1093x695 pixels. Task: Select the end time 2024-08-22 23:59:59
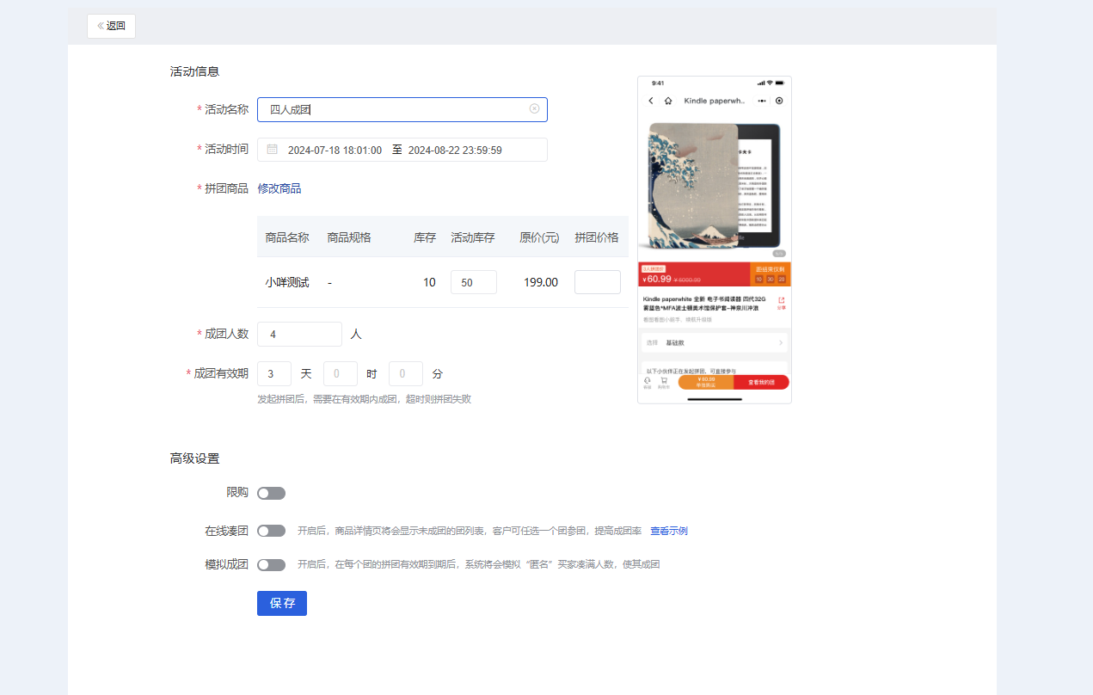click(455, 150)
